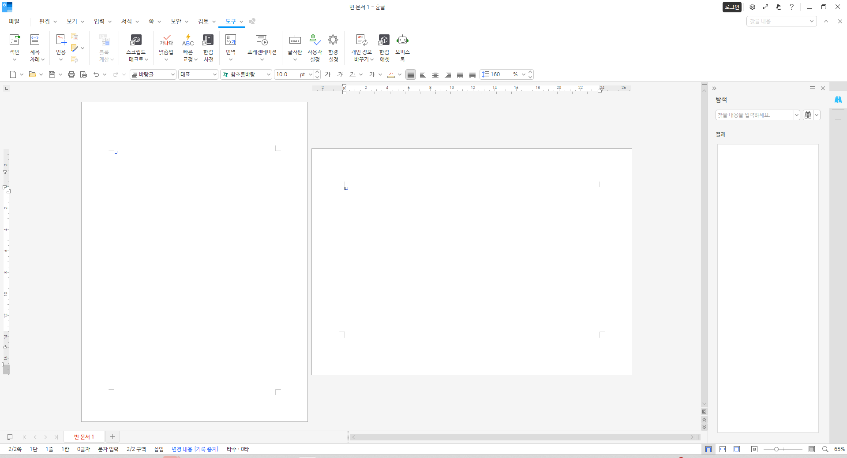Open the 스크립트 매크로 tool

pyautogui.click(x=136, y=48)
